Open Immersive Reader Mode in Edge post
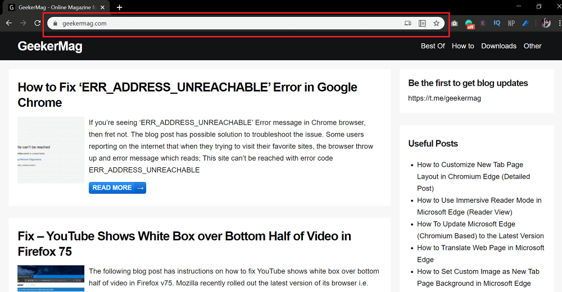Image resolution: width=562 pixels, height=292 pixels. pyautogui.click(x=479, y=206)
